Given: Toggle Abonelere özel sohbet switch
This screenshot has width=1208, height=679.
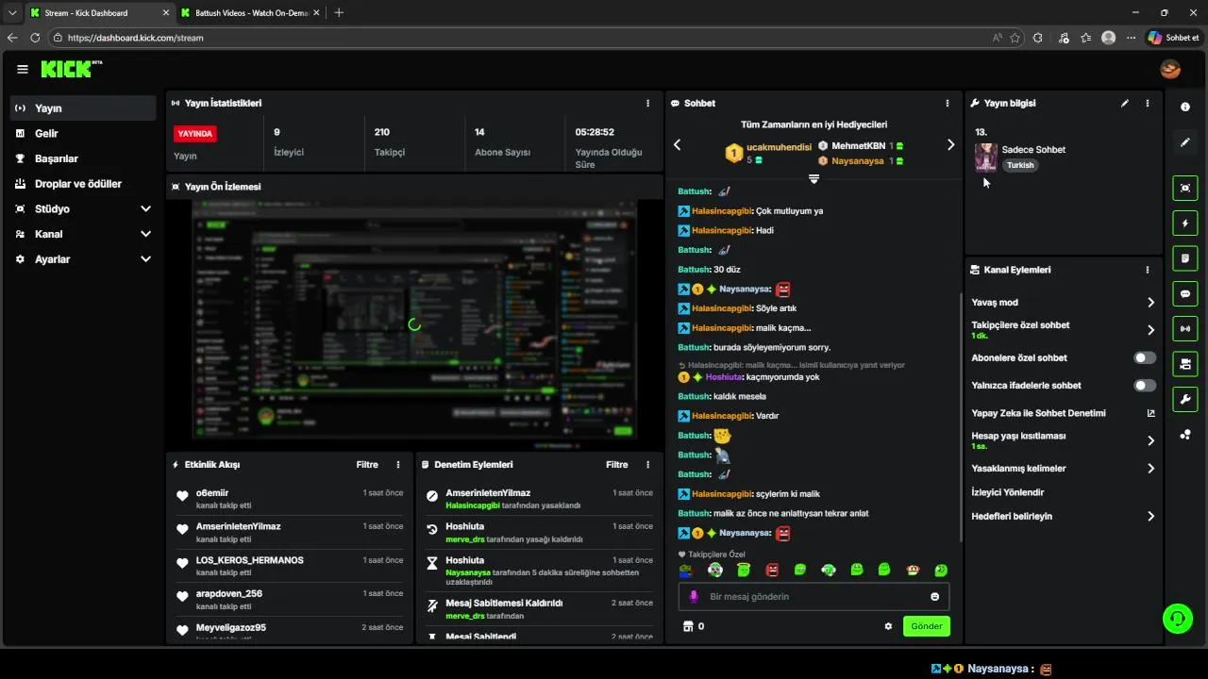Looking at the screenshot, I should click(x=1145, y=358).
